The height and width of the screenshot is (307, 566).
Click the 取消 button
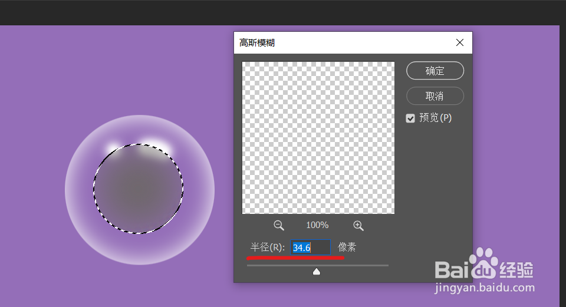(435, 96)
